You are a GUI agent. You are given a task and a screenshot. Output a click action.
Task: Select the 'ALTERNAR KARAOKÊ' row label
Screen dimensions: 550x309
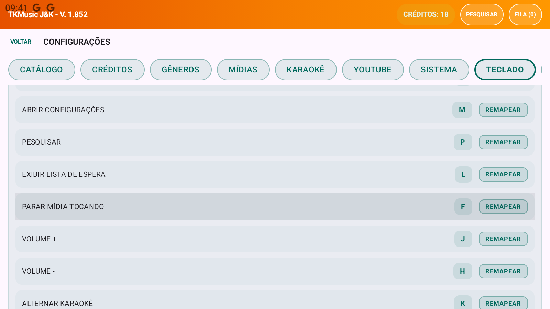point(57,304)
